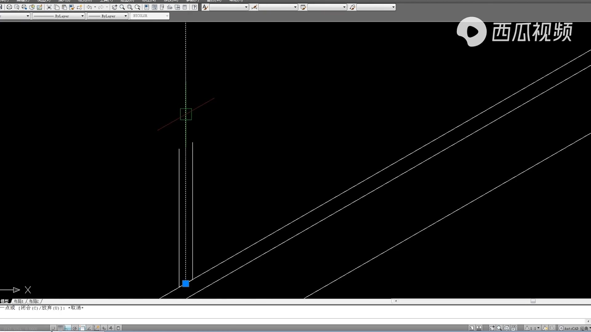Click the Publish icon
Image resolution: width=591 pixels, height=332 pixels.
pyautogui.click(x=24, y=7)
